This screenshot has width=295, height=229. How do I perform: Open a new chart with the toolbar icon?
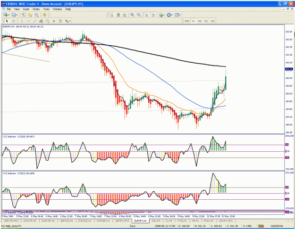(x=5, y=15)
